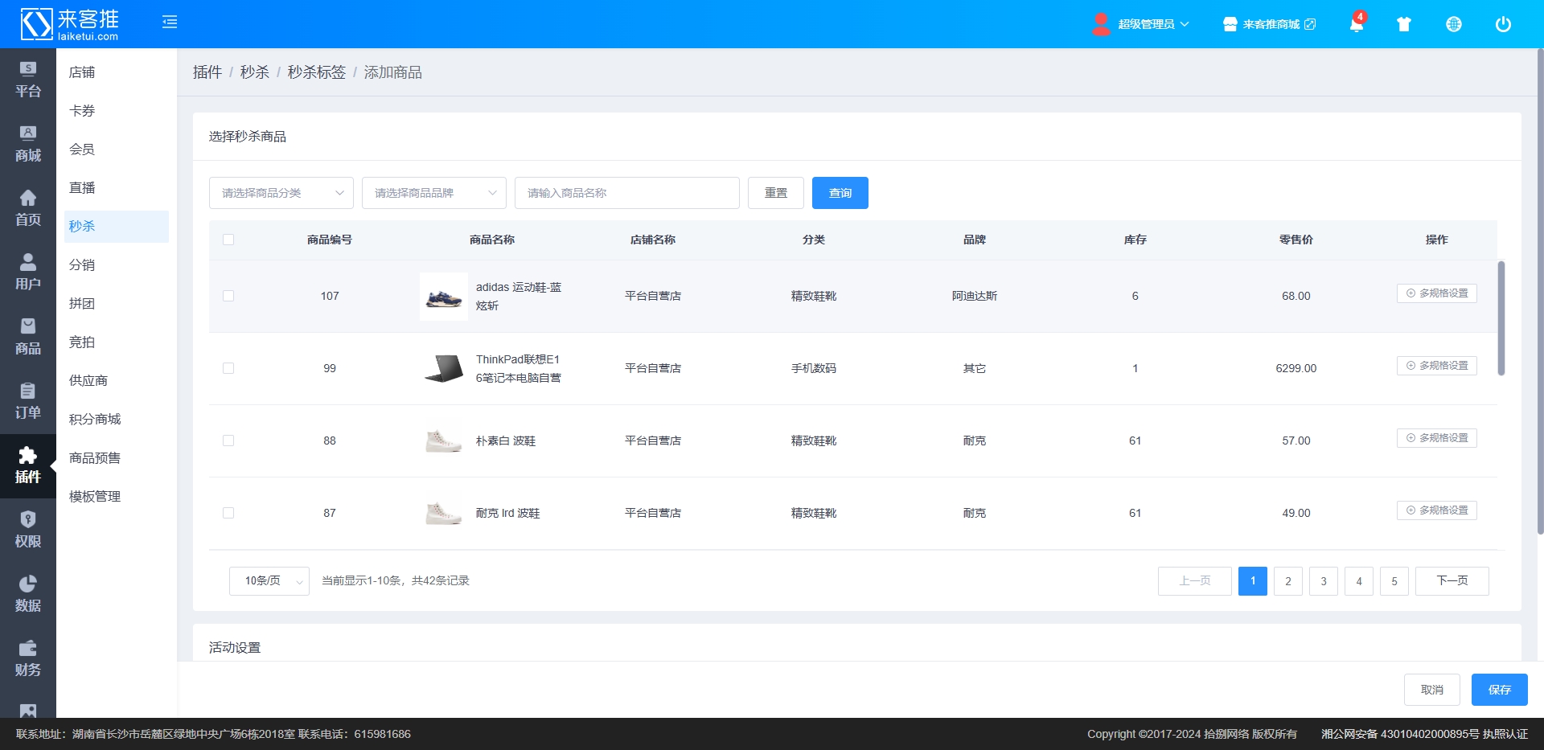Viewport: 1544px width, 750px height.
Task: Select the ThinkPad product 99 checkbox
Action: tap(228, 368)
